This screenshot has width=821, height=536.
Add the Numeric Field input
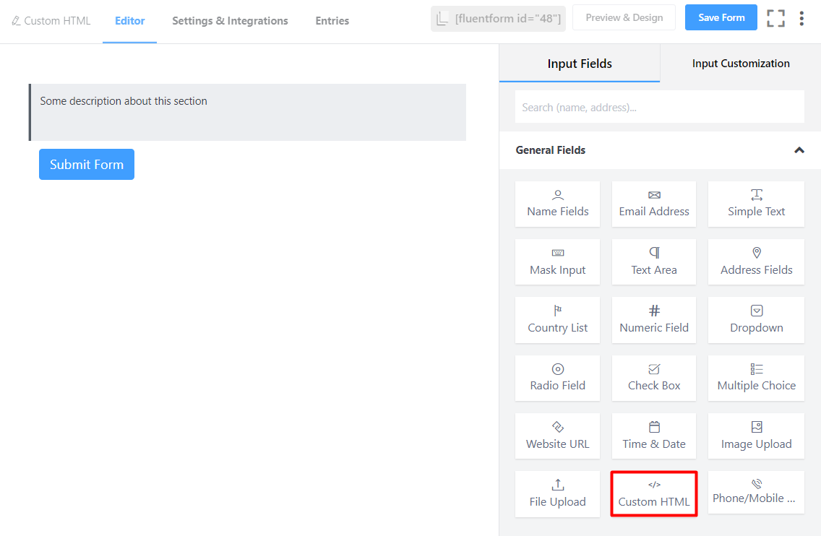click(654, 320)
